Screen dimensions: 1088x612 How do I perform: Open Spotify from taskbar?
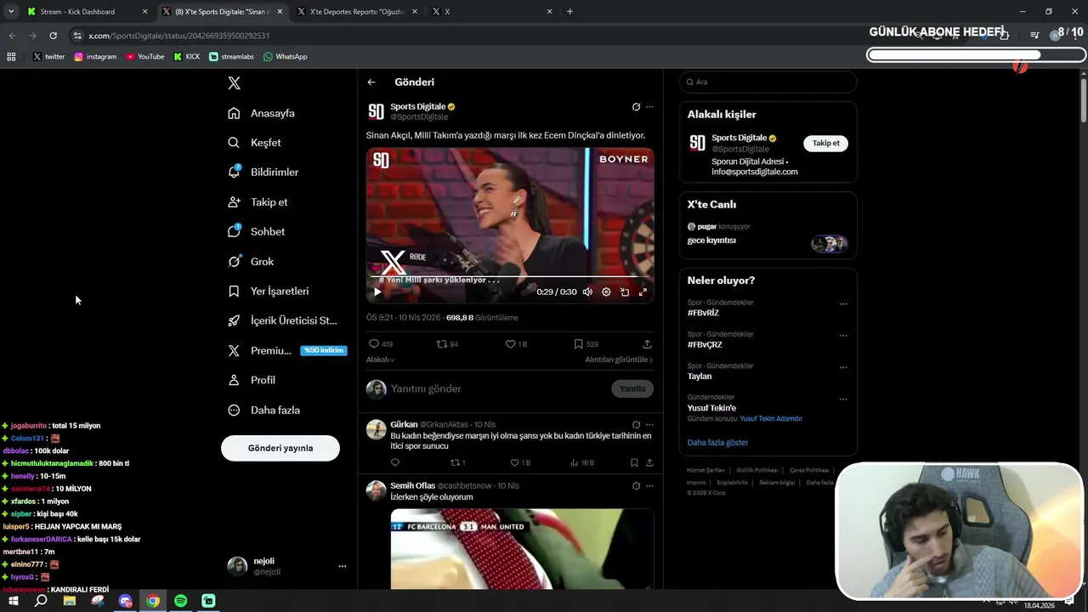pos(180,601)
